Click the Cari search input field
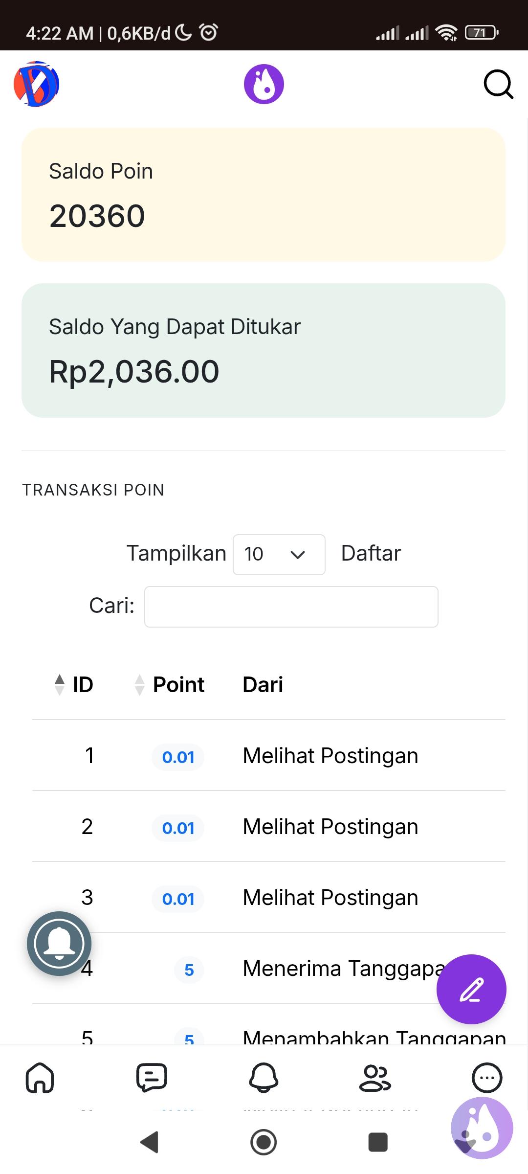 291,607
